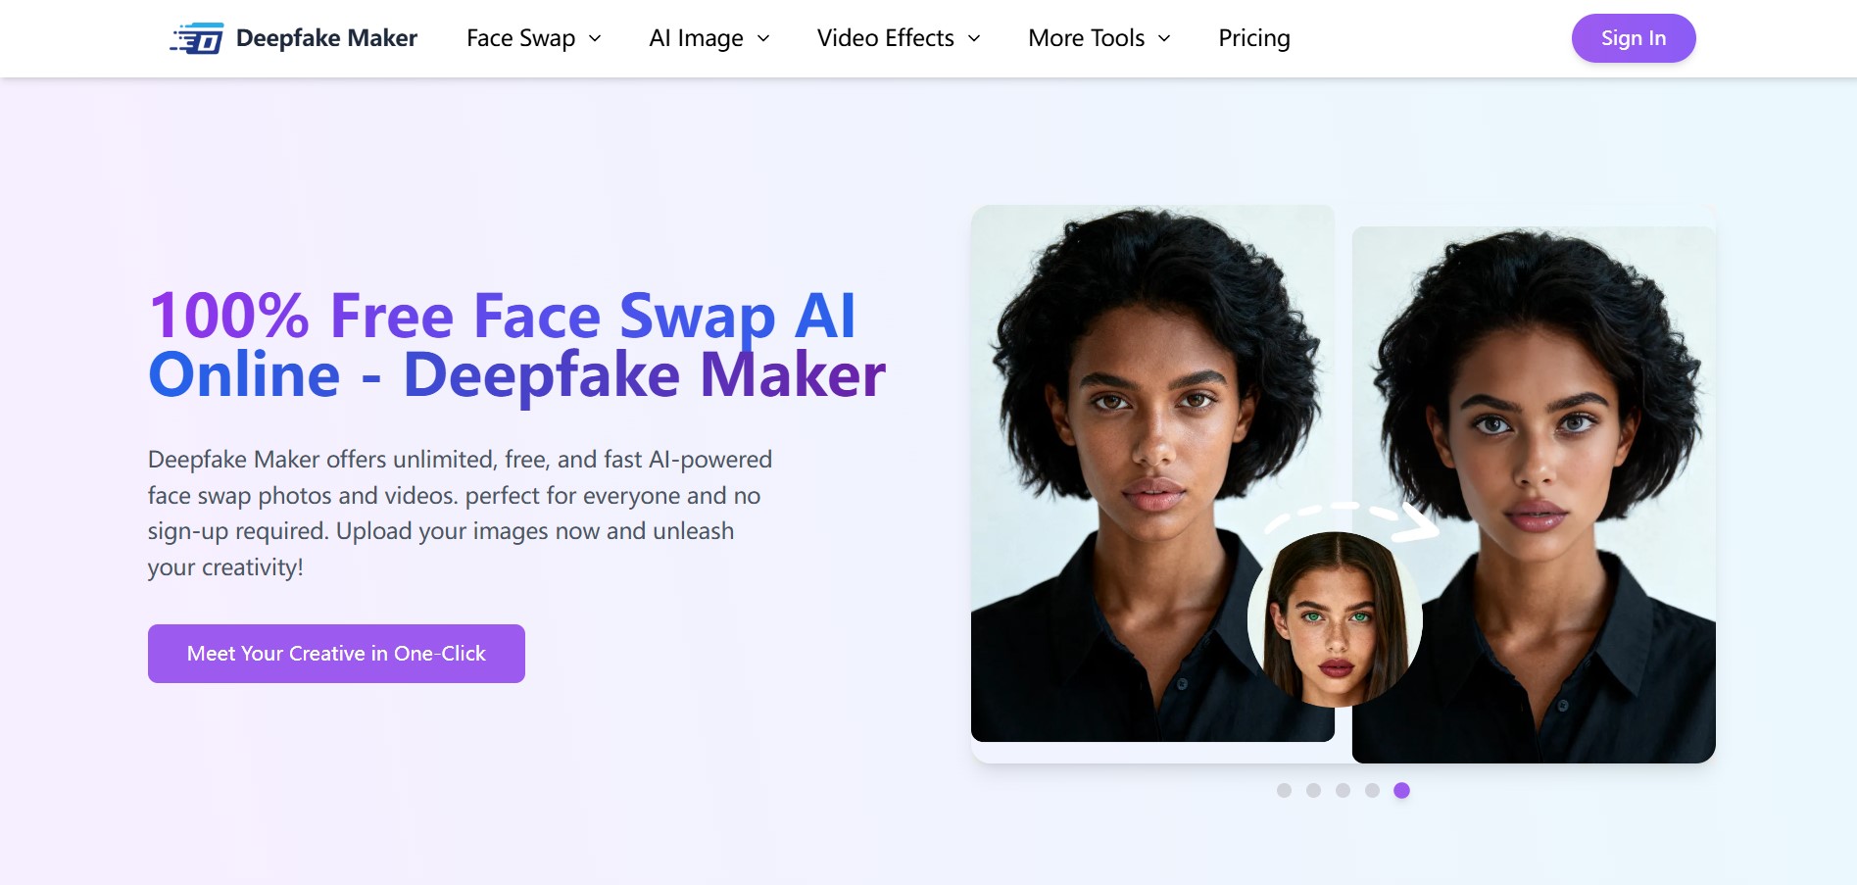This screenshot has height=885, width=1857.
Task: Click the Deepfake Maker brand name text
Action: (x=326, y=38)
